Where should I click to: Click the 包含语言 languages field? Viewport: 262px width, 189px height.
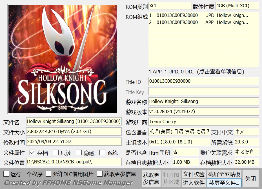coord(179,132)
